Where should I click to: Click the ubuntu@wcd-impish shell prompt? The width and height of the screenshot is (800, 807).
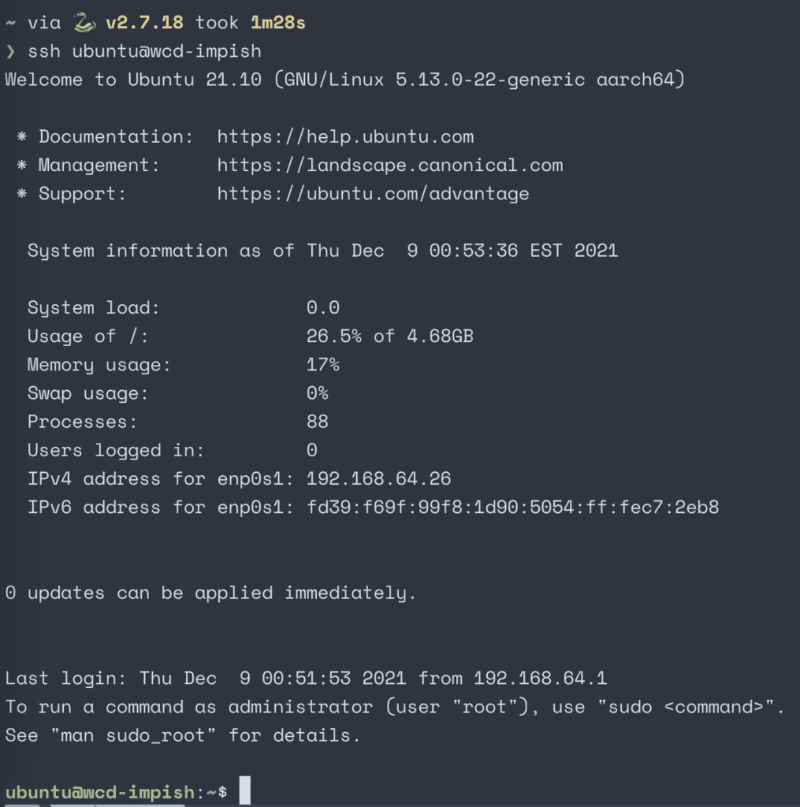pyautogui.click(x=116, y=791)
